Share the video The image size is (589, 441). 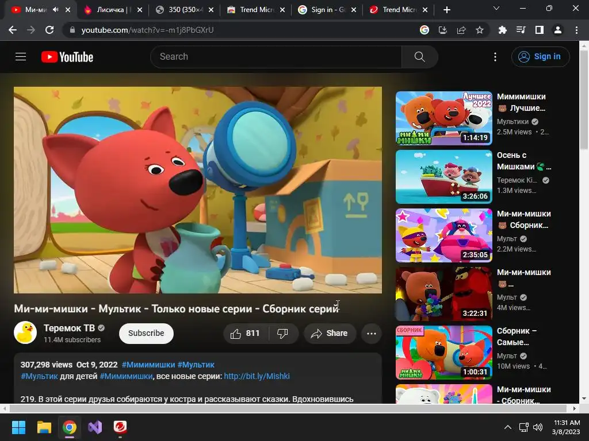[330, 334]
